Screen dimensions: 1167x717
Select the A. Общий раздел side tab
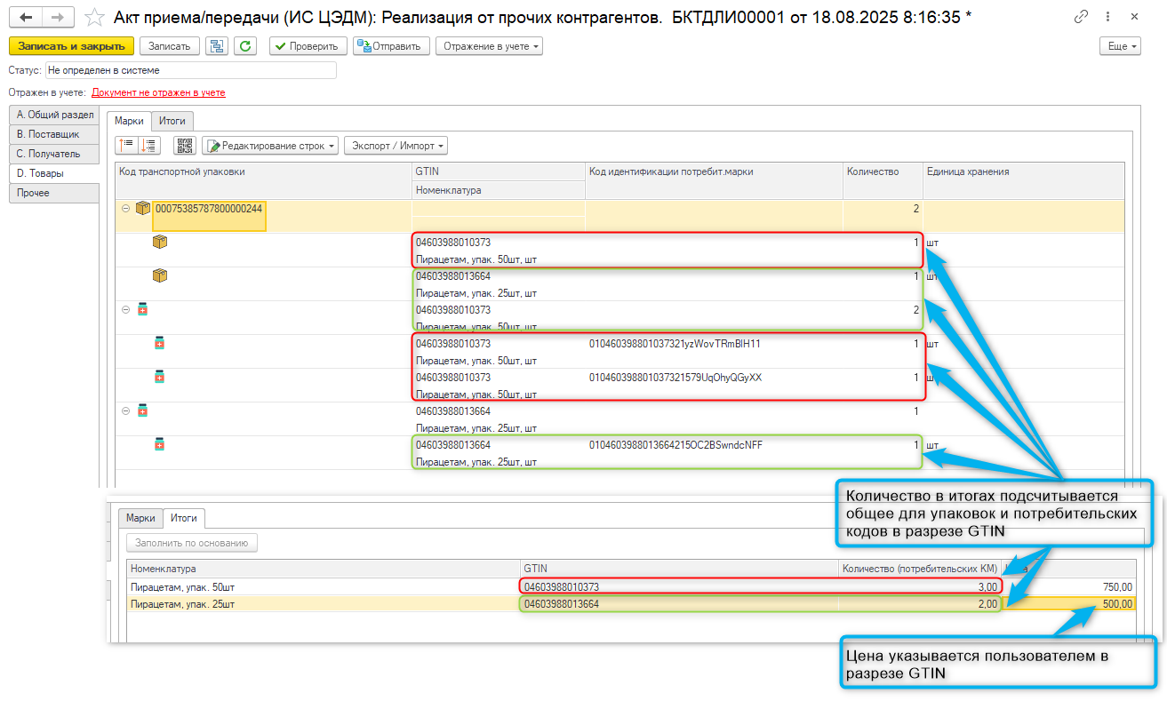pyautogui.click(x=53, y=115)
